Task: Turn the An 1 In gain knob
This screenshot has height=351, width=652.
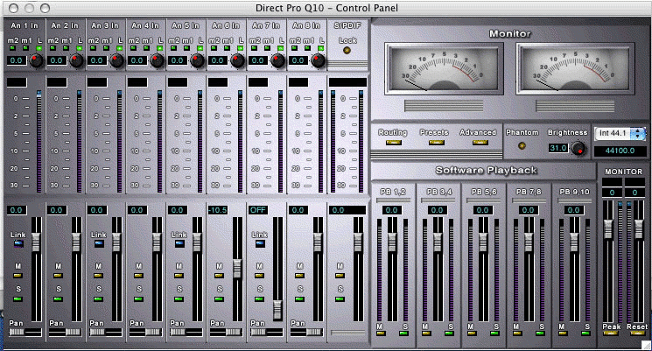Action: [x=35, y=60]
